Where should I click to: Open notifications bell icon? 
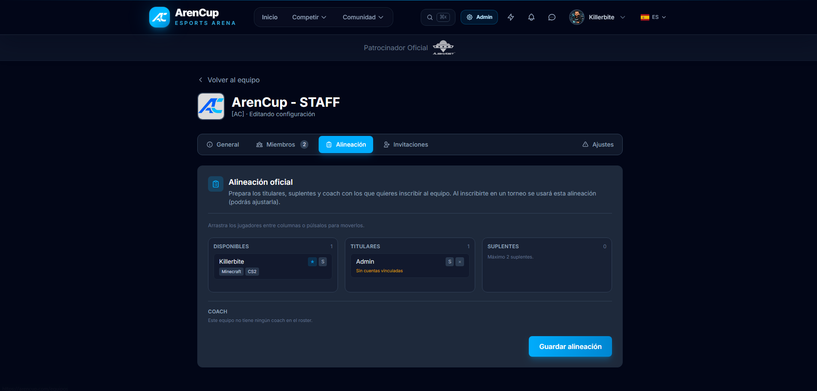click(x=531, y=17)
